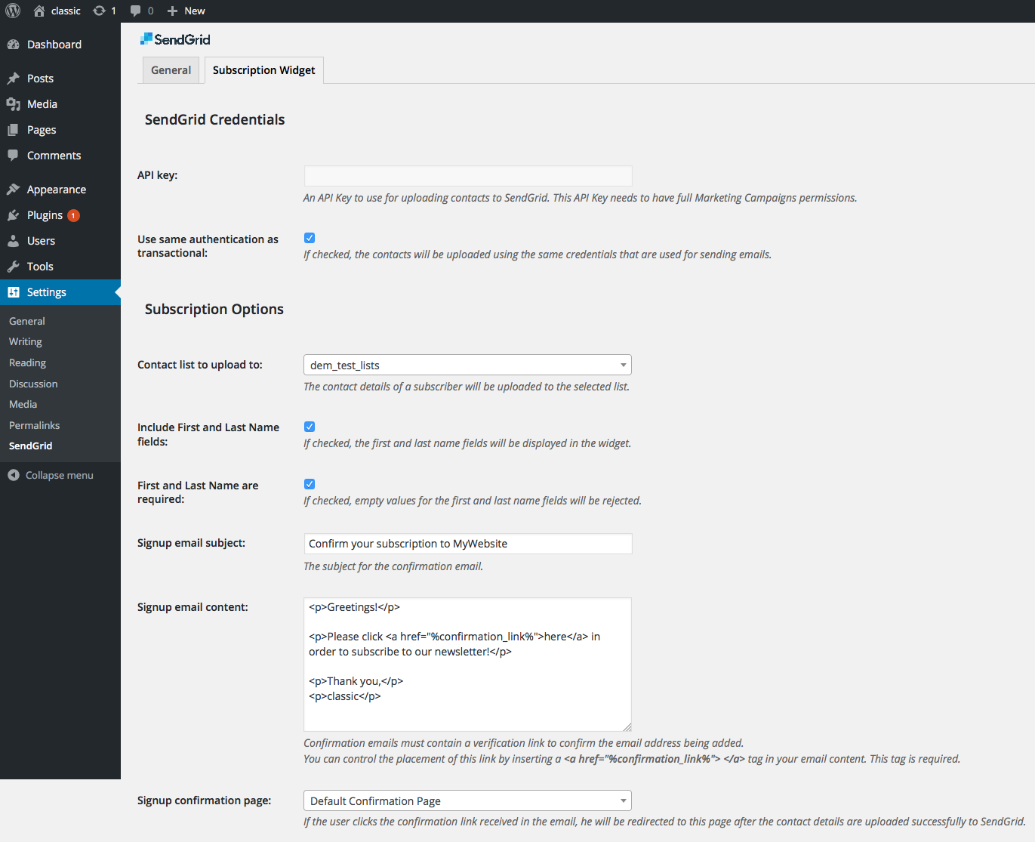
Task: Click the comments bubble icon in admin bar
Action: click(135, 11)
